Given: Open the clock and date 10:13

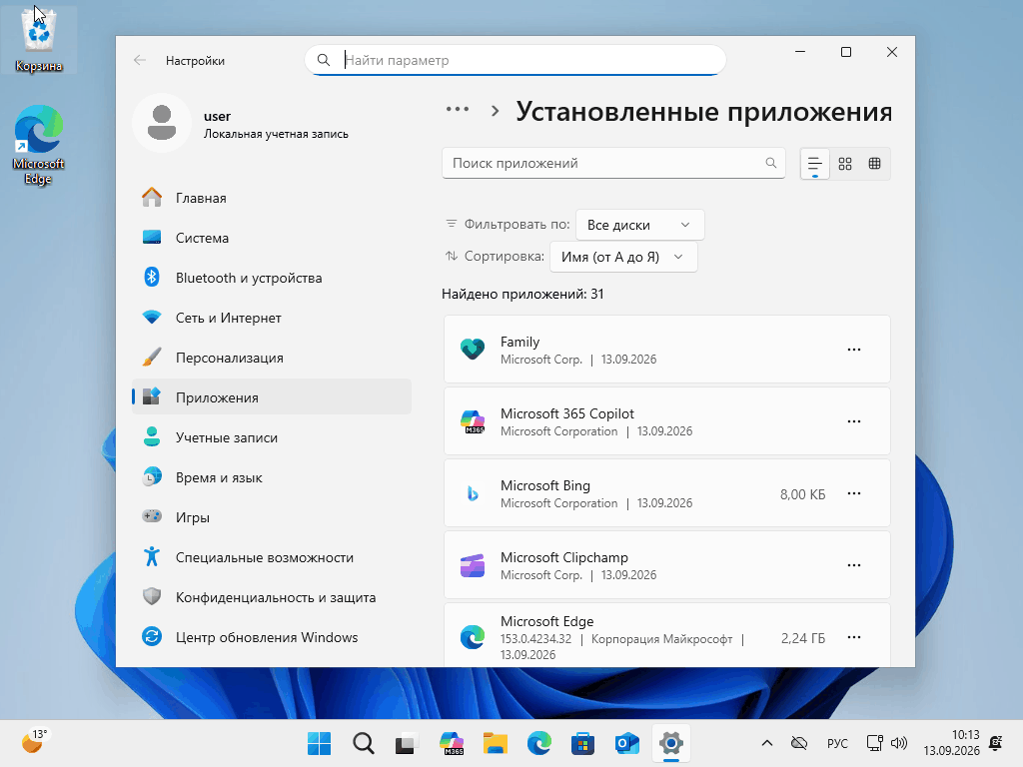Looking at the screenshot, I should (x=951, y=743).
